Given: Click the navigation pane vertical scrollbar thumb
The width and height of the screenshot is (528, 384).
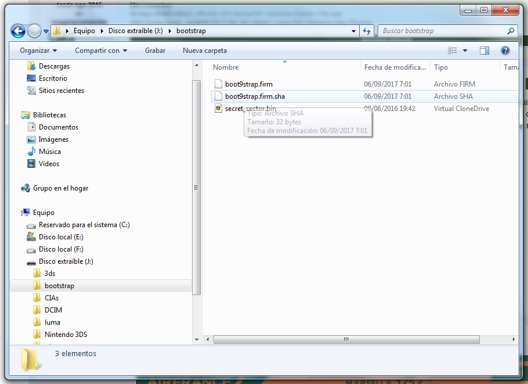Looking at the screenshot, I should (197, 188).
